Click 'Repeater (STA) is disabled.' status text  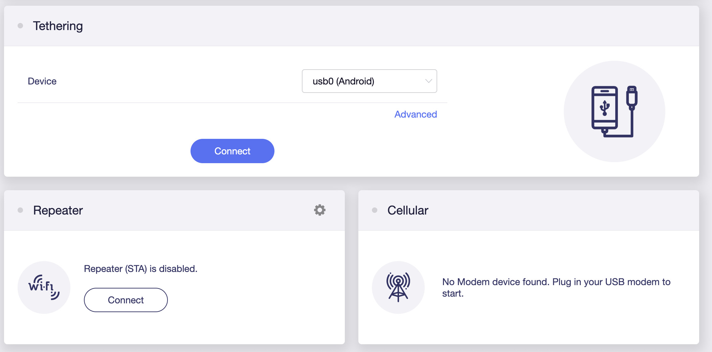(140, 269)
